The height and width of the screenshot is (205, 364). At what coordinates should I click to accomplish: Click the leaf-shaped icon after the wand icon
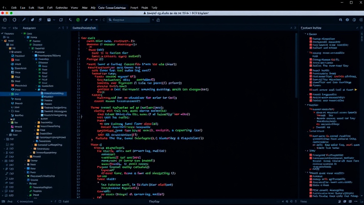(32, 20)
